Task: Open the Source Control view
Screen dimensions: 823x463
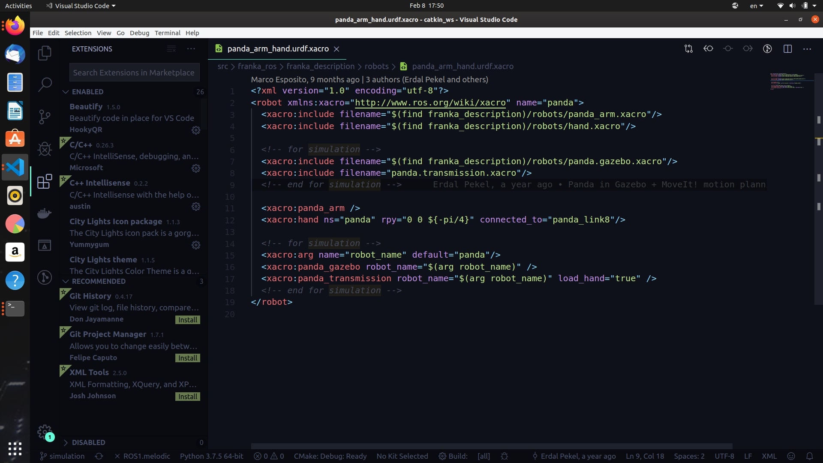Action: 45,117
